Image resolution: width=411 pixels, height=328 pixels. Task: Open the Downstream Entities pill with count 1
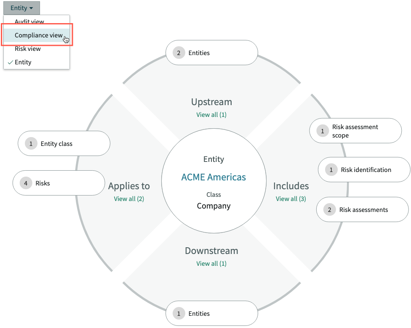tap(212, 313)
